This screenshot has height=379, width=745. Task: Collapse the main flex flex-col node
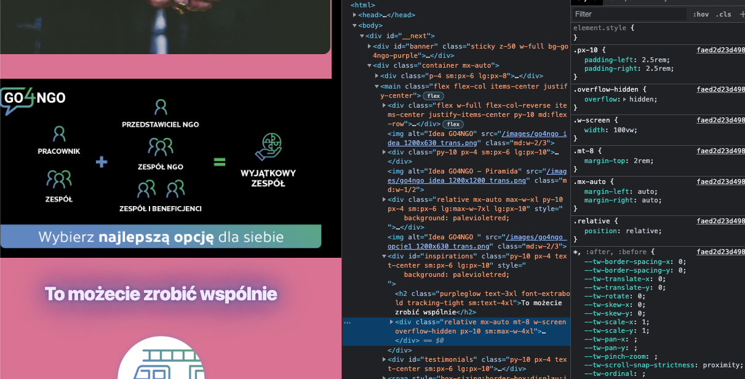[376, 86]
